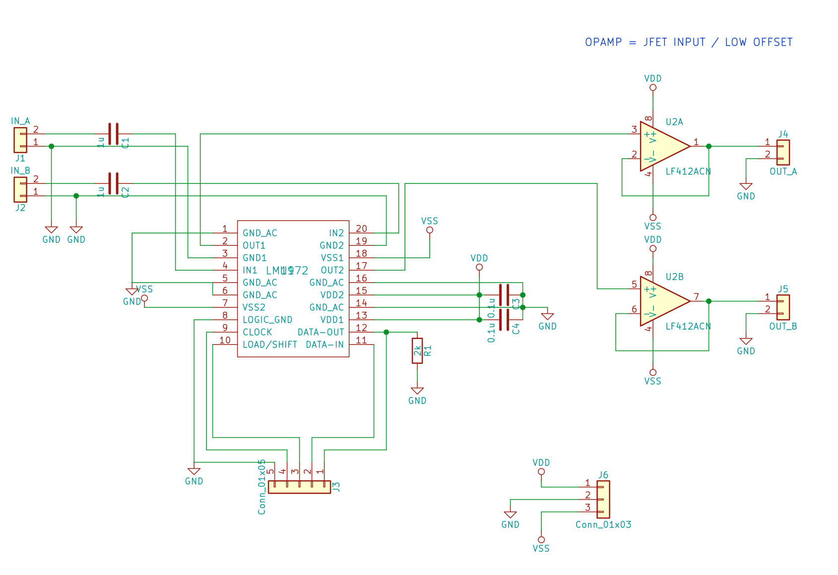Click the wire junction at U2A output

pos(709,146)
